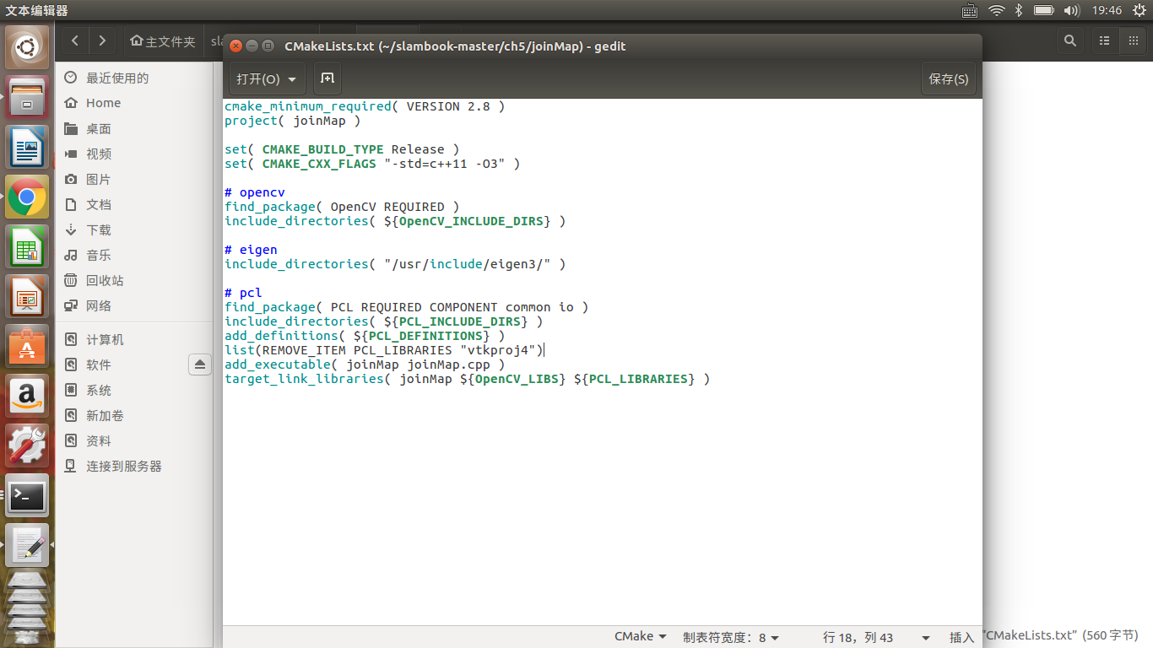This screenshot has width=1153, height=648.
Task: Place cursor on the project( joinMap ) line
Action: [292, 121]
